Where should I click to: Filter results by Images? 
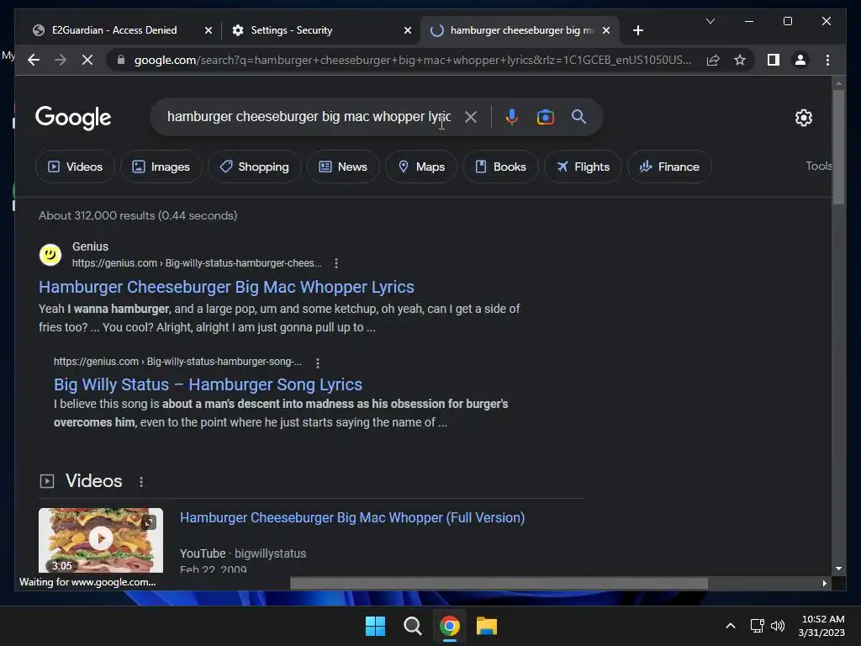(161, 167)
